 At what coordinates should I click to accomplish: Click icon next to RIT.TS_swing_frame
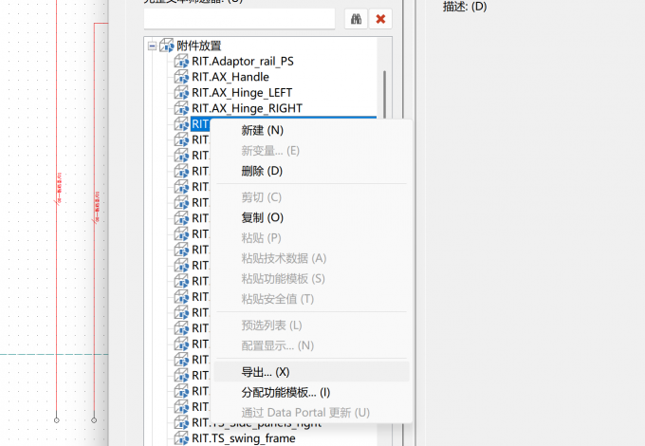181,438
